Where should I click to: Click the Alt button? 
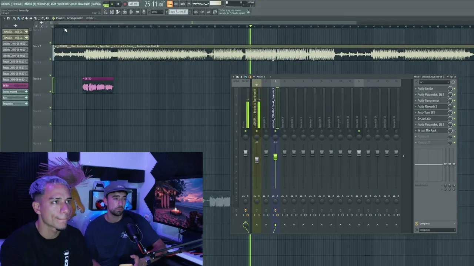(x=208, y=12)
